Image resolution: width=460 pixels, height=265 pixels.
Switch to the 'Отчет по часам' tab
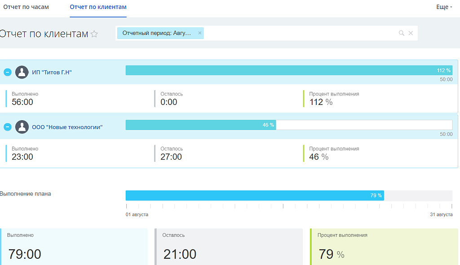click(26, 7)
